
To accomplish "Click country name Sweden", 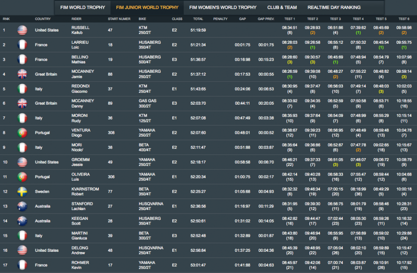I will tap(42, 191).
